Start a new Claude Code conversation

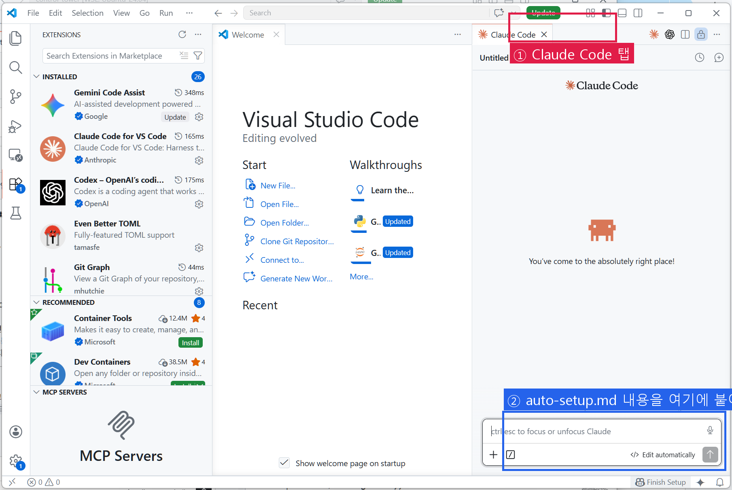click(719, 57)
